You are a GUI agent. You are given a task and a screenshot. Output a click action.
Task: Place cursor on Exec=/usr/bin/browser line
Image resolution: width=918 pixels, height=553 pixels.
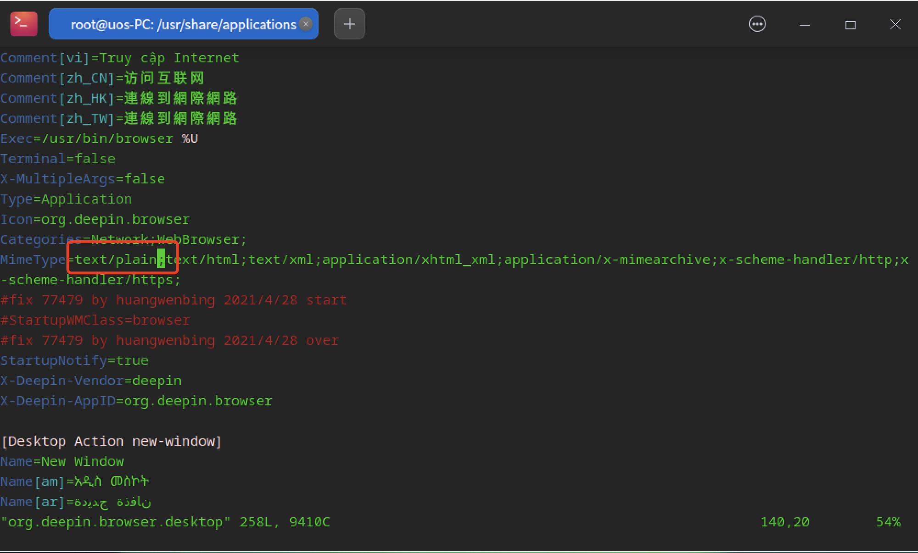pos(99,138)
